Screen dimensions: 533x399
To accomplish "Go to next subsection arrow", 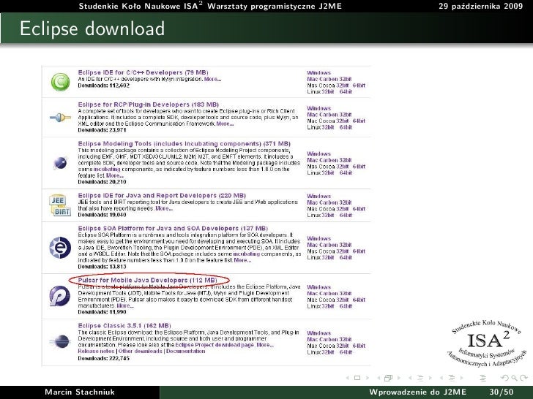I will pos(430,378).
